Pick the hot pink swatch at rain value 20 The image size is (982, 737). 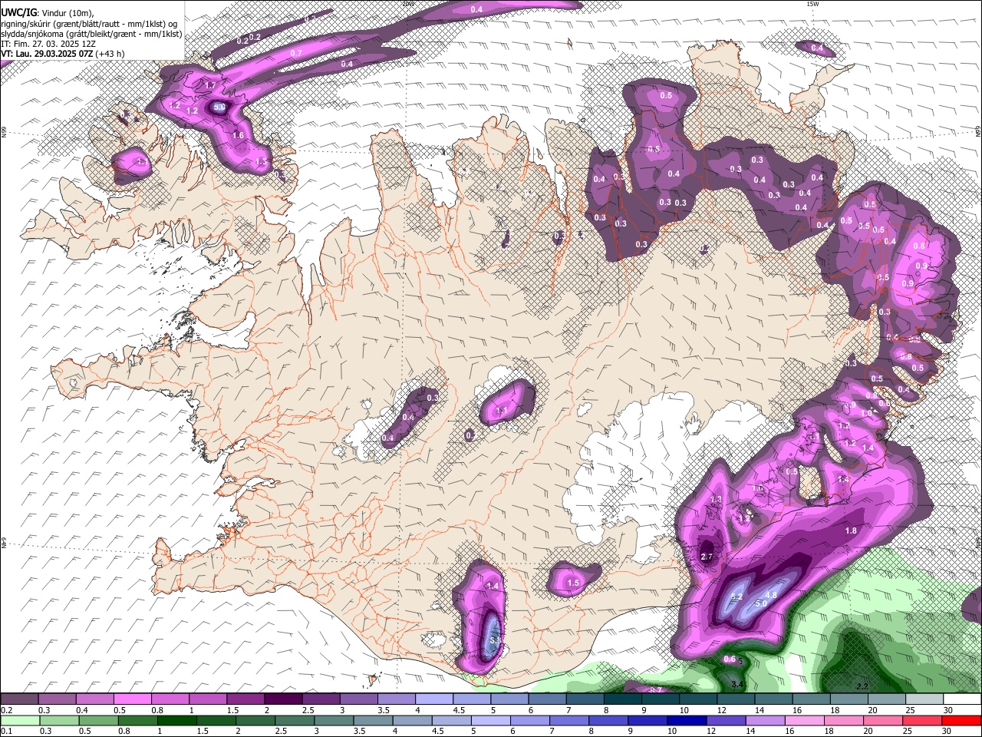[x=881, y=720]
